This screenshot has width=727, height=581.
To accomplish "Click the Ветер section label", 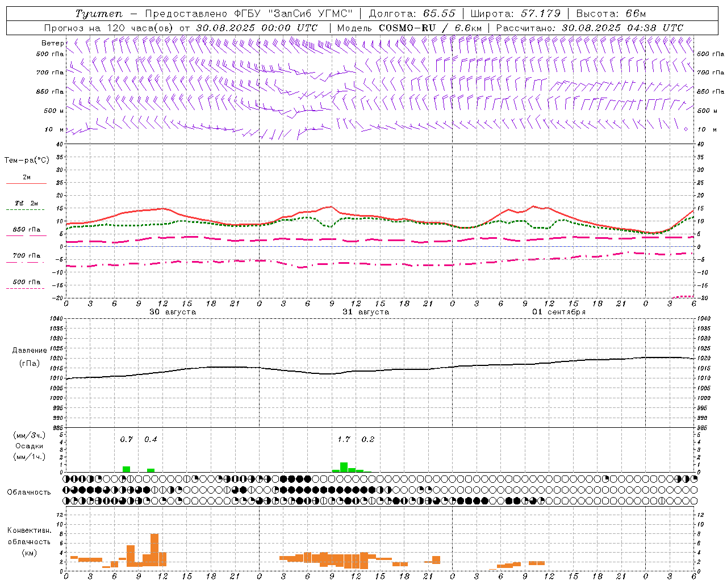I will [52, 43].
